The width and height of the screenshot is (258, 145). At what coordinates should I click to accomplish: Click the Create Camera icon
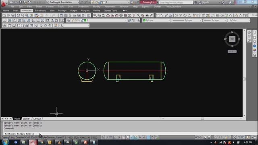(x=56, y=25)
